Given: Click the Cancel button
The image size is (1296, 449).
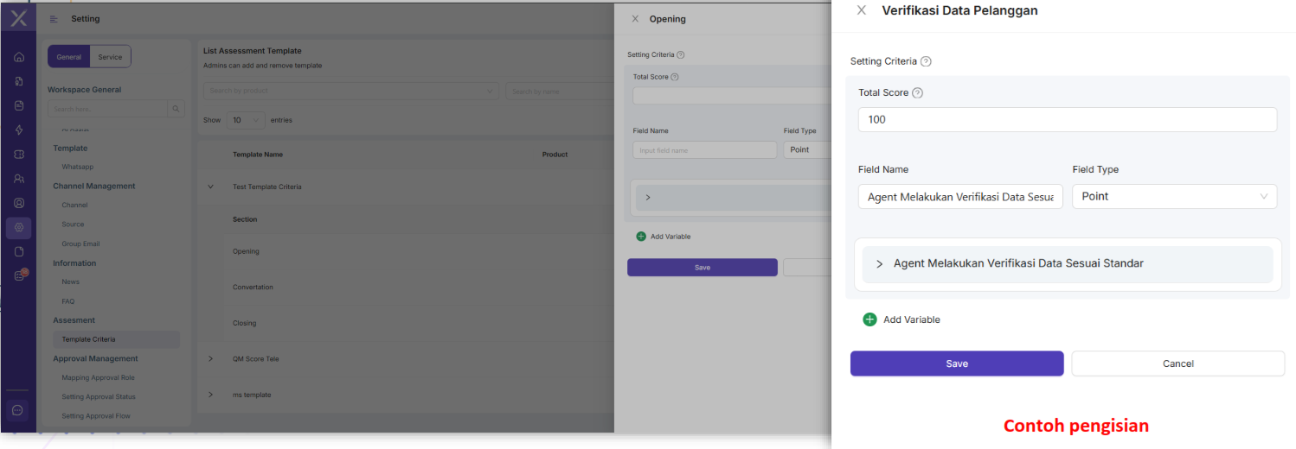Looking at the screenshot, I should [x=1177, y=364].
